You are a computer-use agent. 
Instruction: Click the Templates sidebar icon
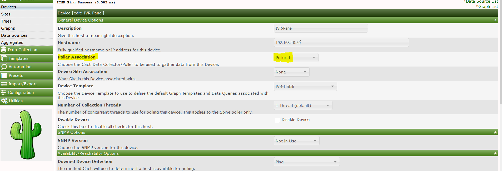[4, 58]
